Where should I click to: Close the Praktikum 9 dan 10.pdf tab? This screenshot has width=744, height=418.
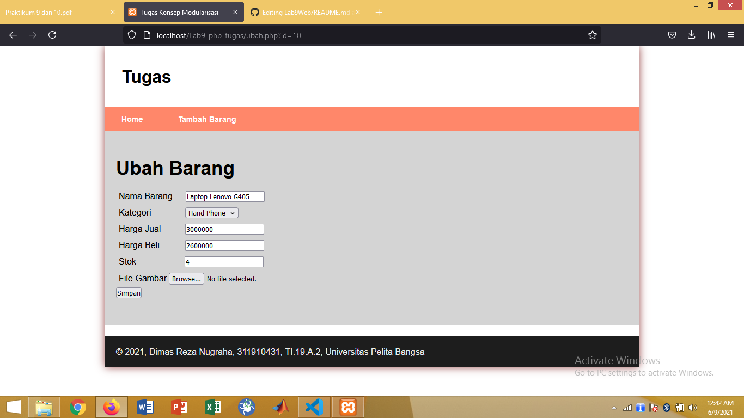113,12
